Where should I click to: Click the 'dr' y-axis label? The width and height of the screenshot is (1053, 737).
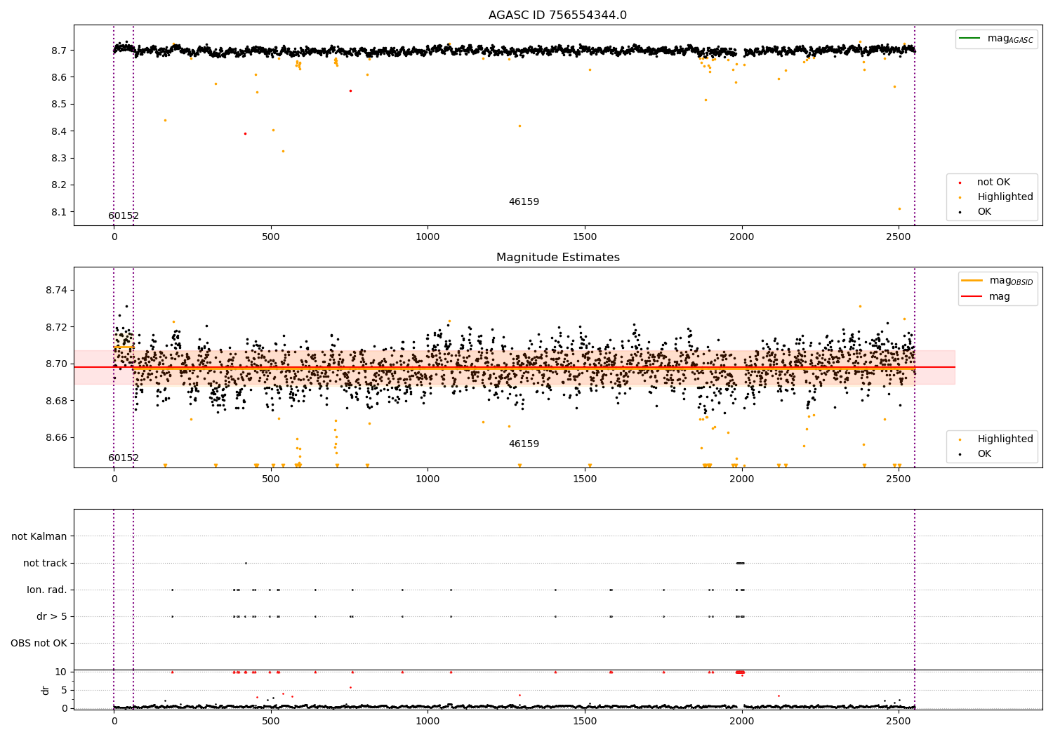pyautogui.click(x=46, y=690)
